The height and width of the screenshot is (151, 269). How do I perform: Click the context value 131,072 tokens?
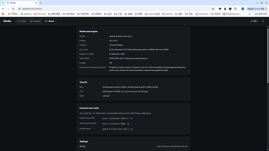(116, 45)
